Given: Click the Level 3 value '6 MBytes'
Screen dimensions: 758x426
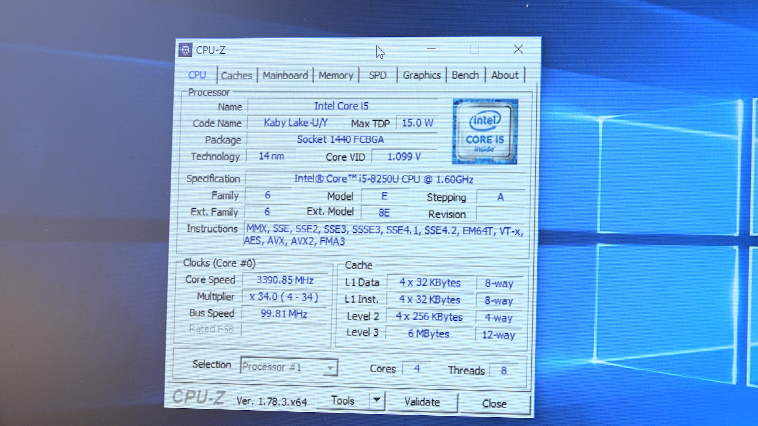Looking at the screenshot, I should pyautogui.click(x=428, y=334).
